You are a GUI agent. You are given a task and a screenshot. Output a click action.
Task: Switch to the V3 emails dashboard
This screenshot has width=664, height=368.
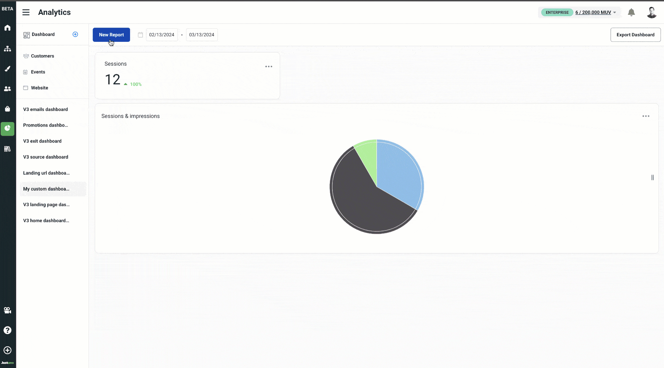(45, 109)
